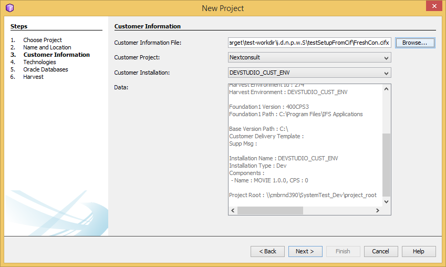This screenshot has height=267, width=446.
Task: Click in the Customer Information File field
Action: pyautogui.click(x=309, y=43)
